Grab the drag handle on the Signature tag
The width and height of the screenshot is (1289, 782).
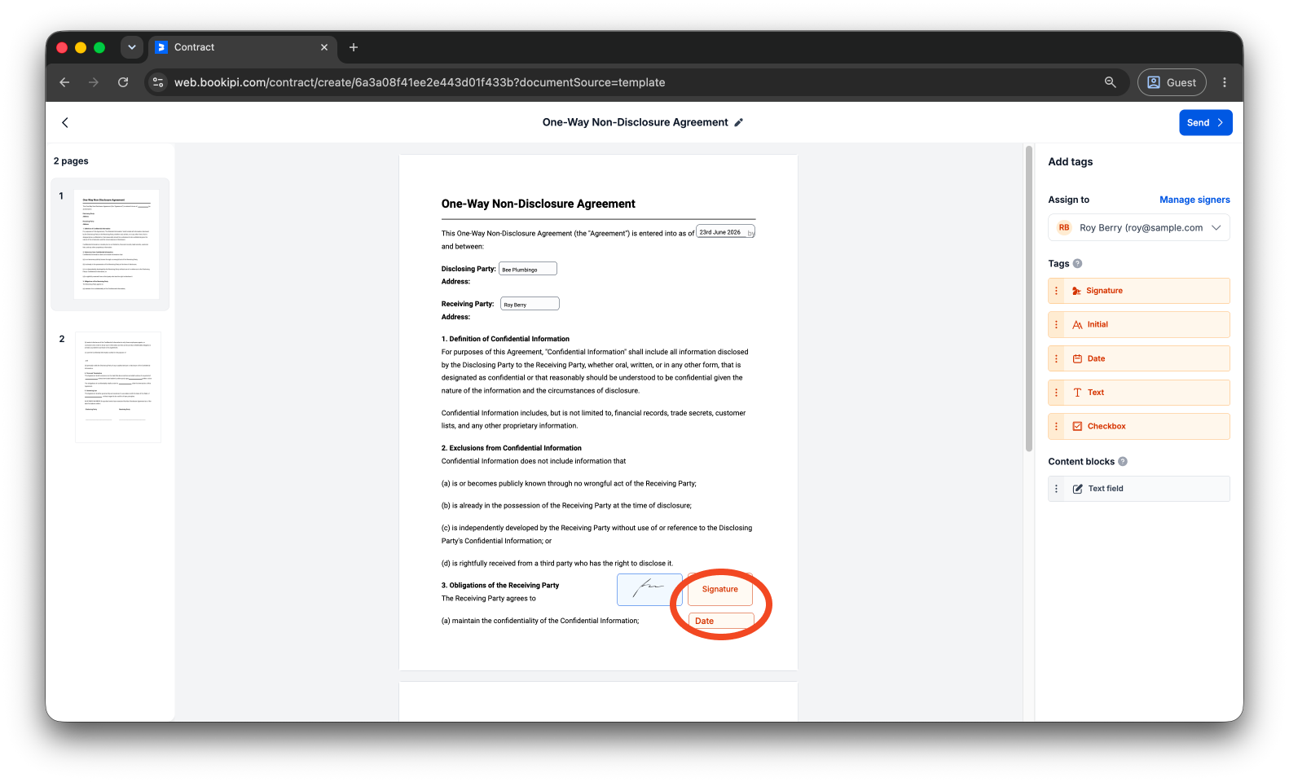tap(1057, 291)
